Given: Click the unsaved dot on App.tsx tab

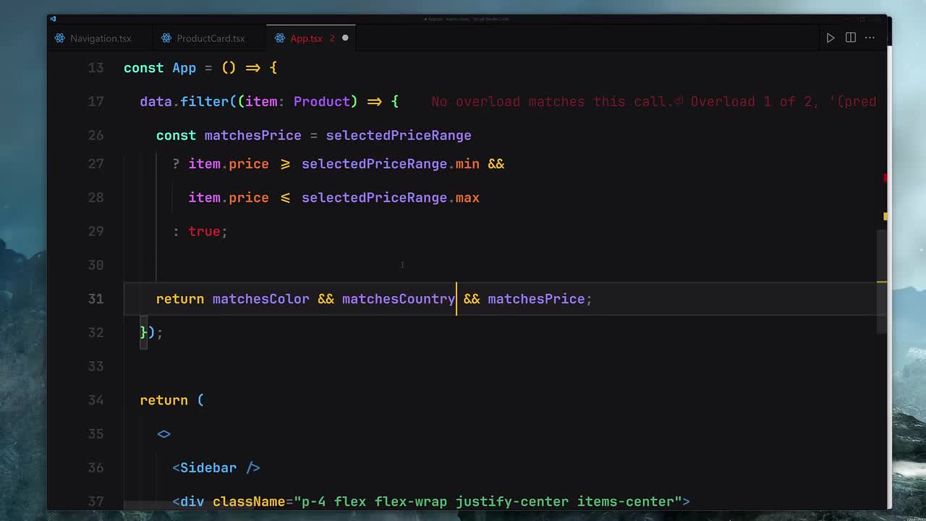Looking at the screenshot, I should tap(345, 38).
